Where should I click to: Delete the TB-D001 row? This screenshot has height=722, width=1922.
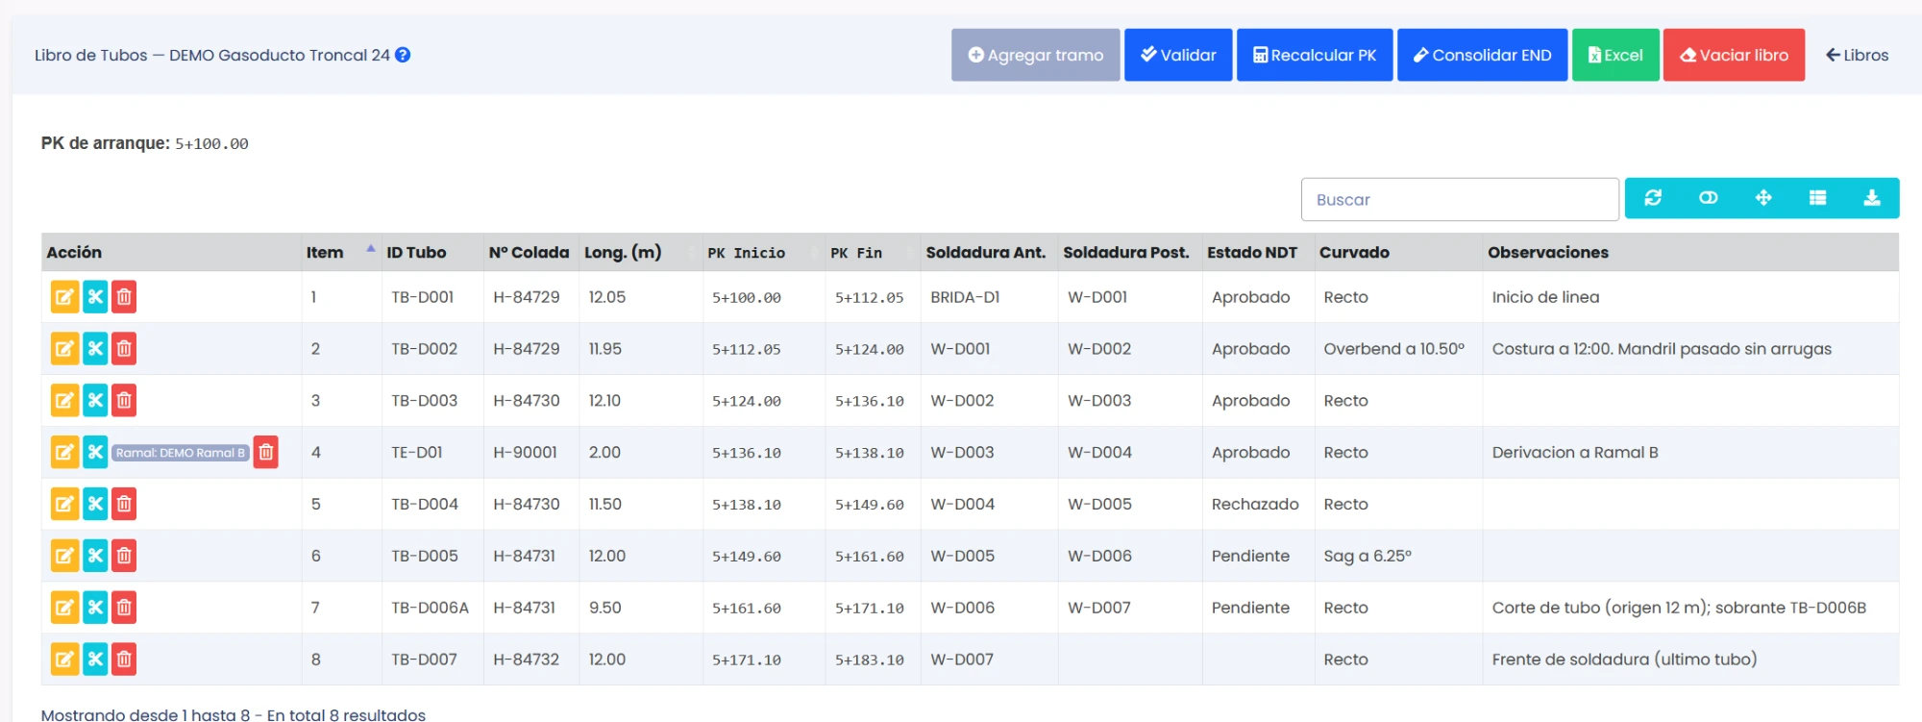(124, 297)
